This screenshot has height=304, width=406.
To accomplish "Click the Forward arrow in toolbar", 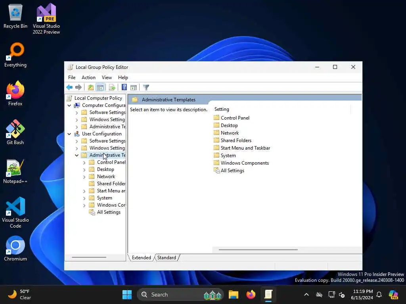I will [78, 87].
